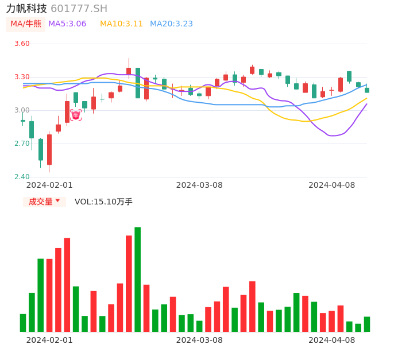
Task: Click the 2024-03-08 date label under volume chart
Action: 199,340
